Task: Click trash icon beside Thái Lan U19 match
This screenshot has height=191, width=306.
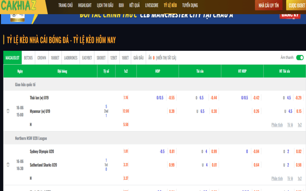Action: click(x=8, y=111)
